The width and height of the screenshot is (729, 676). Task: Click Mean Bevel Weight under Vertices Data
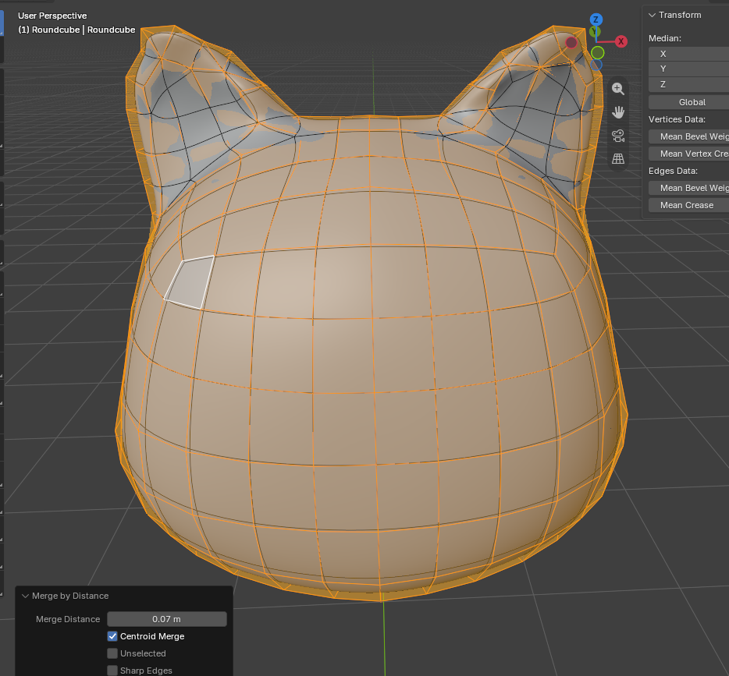pos(688,136)
